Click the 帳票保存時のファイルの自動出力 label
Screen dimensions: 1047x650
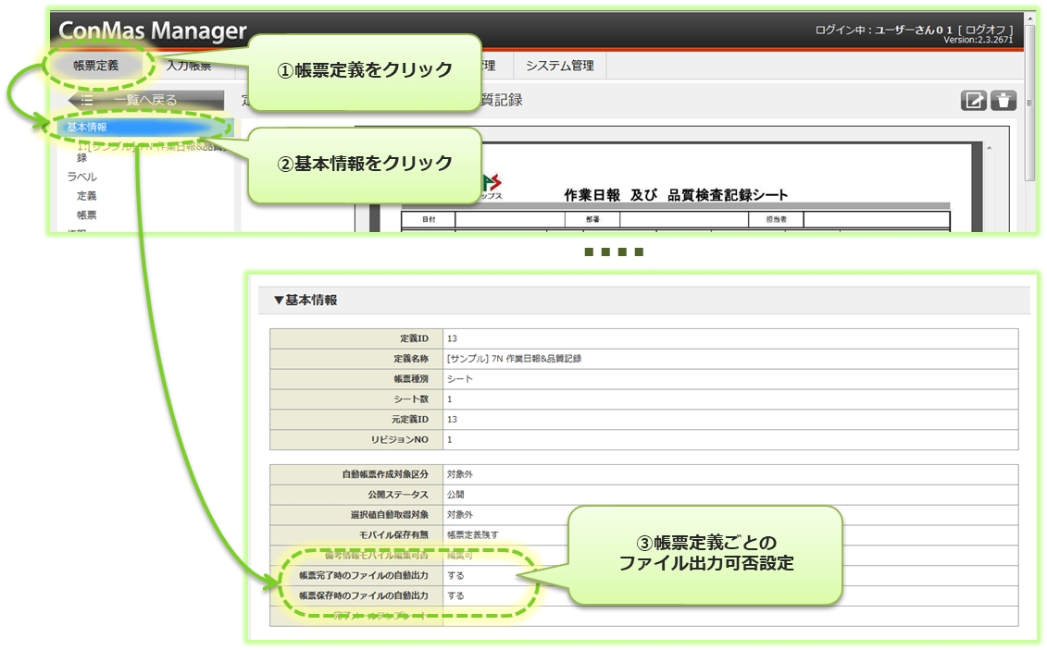(364, 595)
